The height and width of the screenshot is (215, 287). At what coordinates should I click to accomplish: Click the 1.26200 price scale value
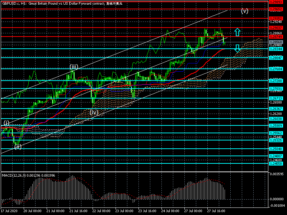tap(276, 114)
